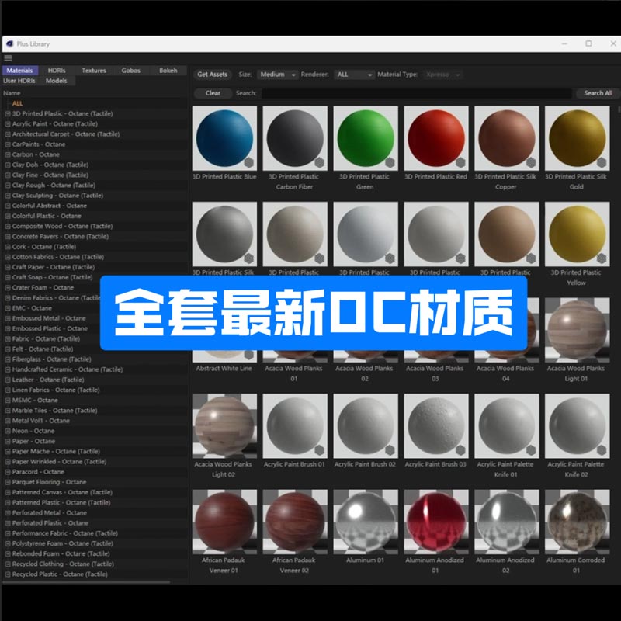Click the Cinema 4D app icon in title bar
Viewport: 621px width, 621px height.
click(9, 44)
